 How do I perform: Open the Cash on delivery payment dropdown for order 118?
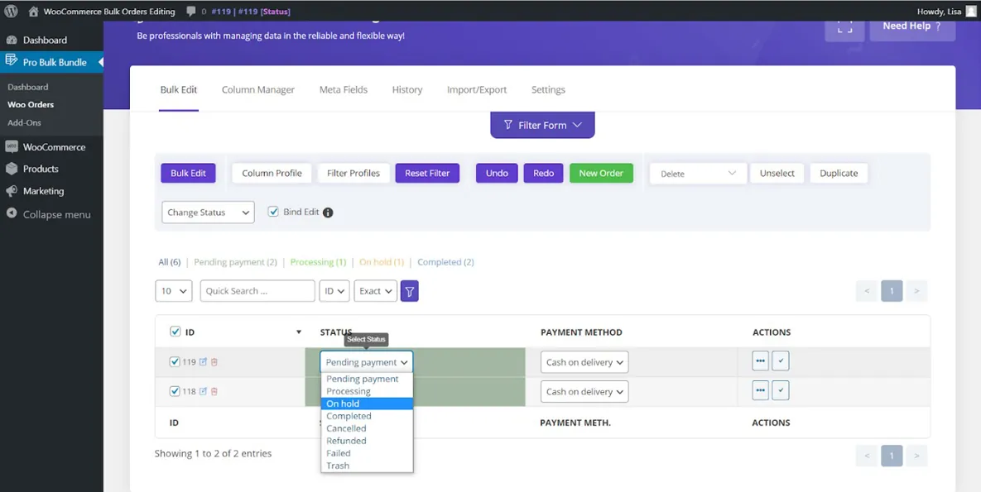[584, 390]
